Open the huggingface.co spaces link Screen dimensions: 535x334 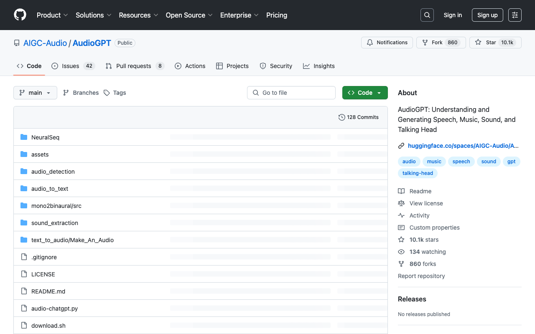coord(463,146)
